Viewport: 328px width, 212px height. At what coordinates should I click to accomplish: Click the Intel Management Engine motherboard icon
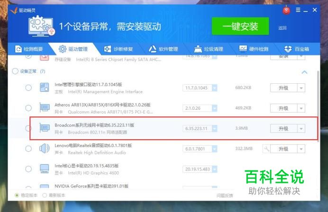(45, 88)
